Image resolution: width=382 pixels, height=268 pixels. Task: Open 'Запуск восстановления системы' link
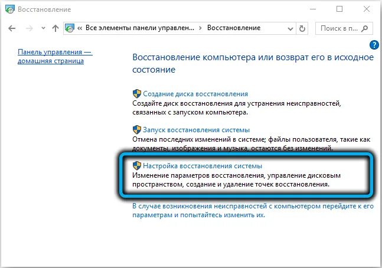click(196, 130)
